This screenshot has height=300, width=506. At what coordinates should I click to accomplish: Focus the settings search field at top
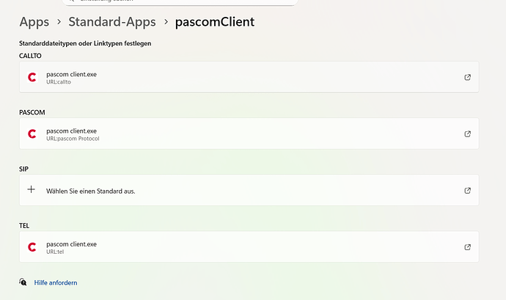(180, 2)
